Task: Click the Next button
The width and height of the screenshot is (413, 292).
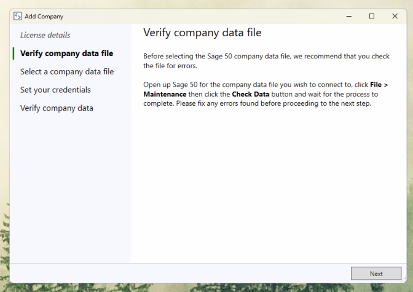Action: click(376, 274)
